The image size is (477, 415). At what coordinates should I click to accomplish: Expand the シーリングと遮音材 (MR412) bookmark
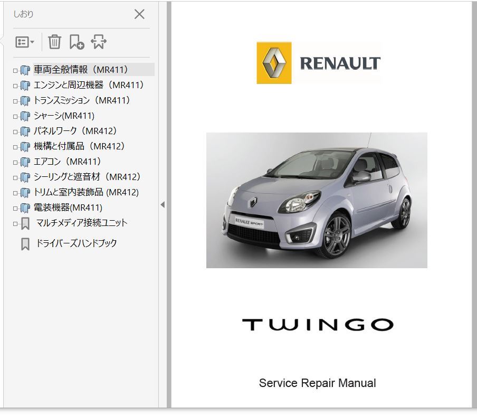pos(15,178)
